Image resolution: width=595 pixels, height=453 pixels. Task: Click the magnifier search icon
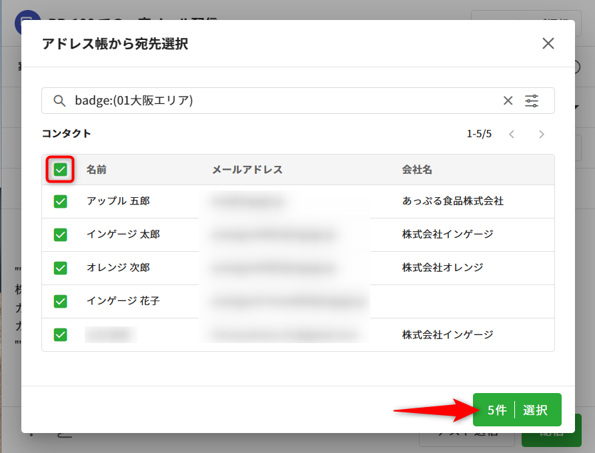59,101
